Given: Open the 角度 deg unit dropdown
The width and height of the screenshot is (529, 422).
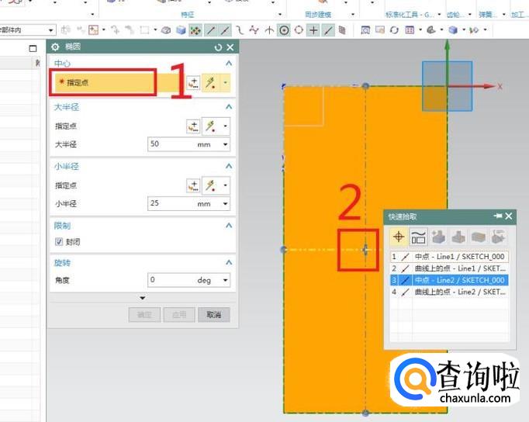Looking at the screenshot, I should tap(226, 280).
